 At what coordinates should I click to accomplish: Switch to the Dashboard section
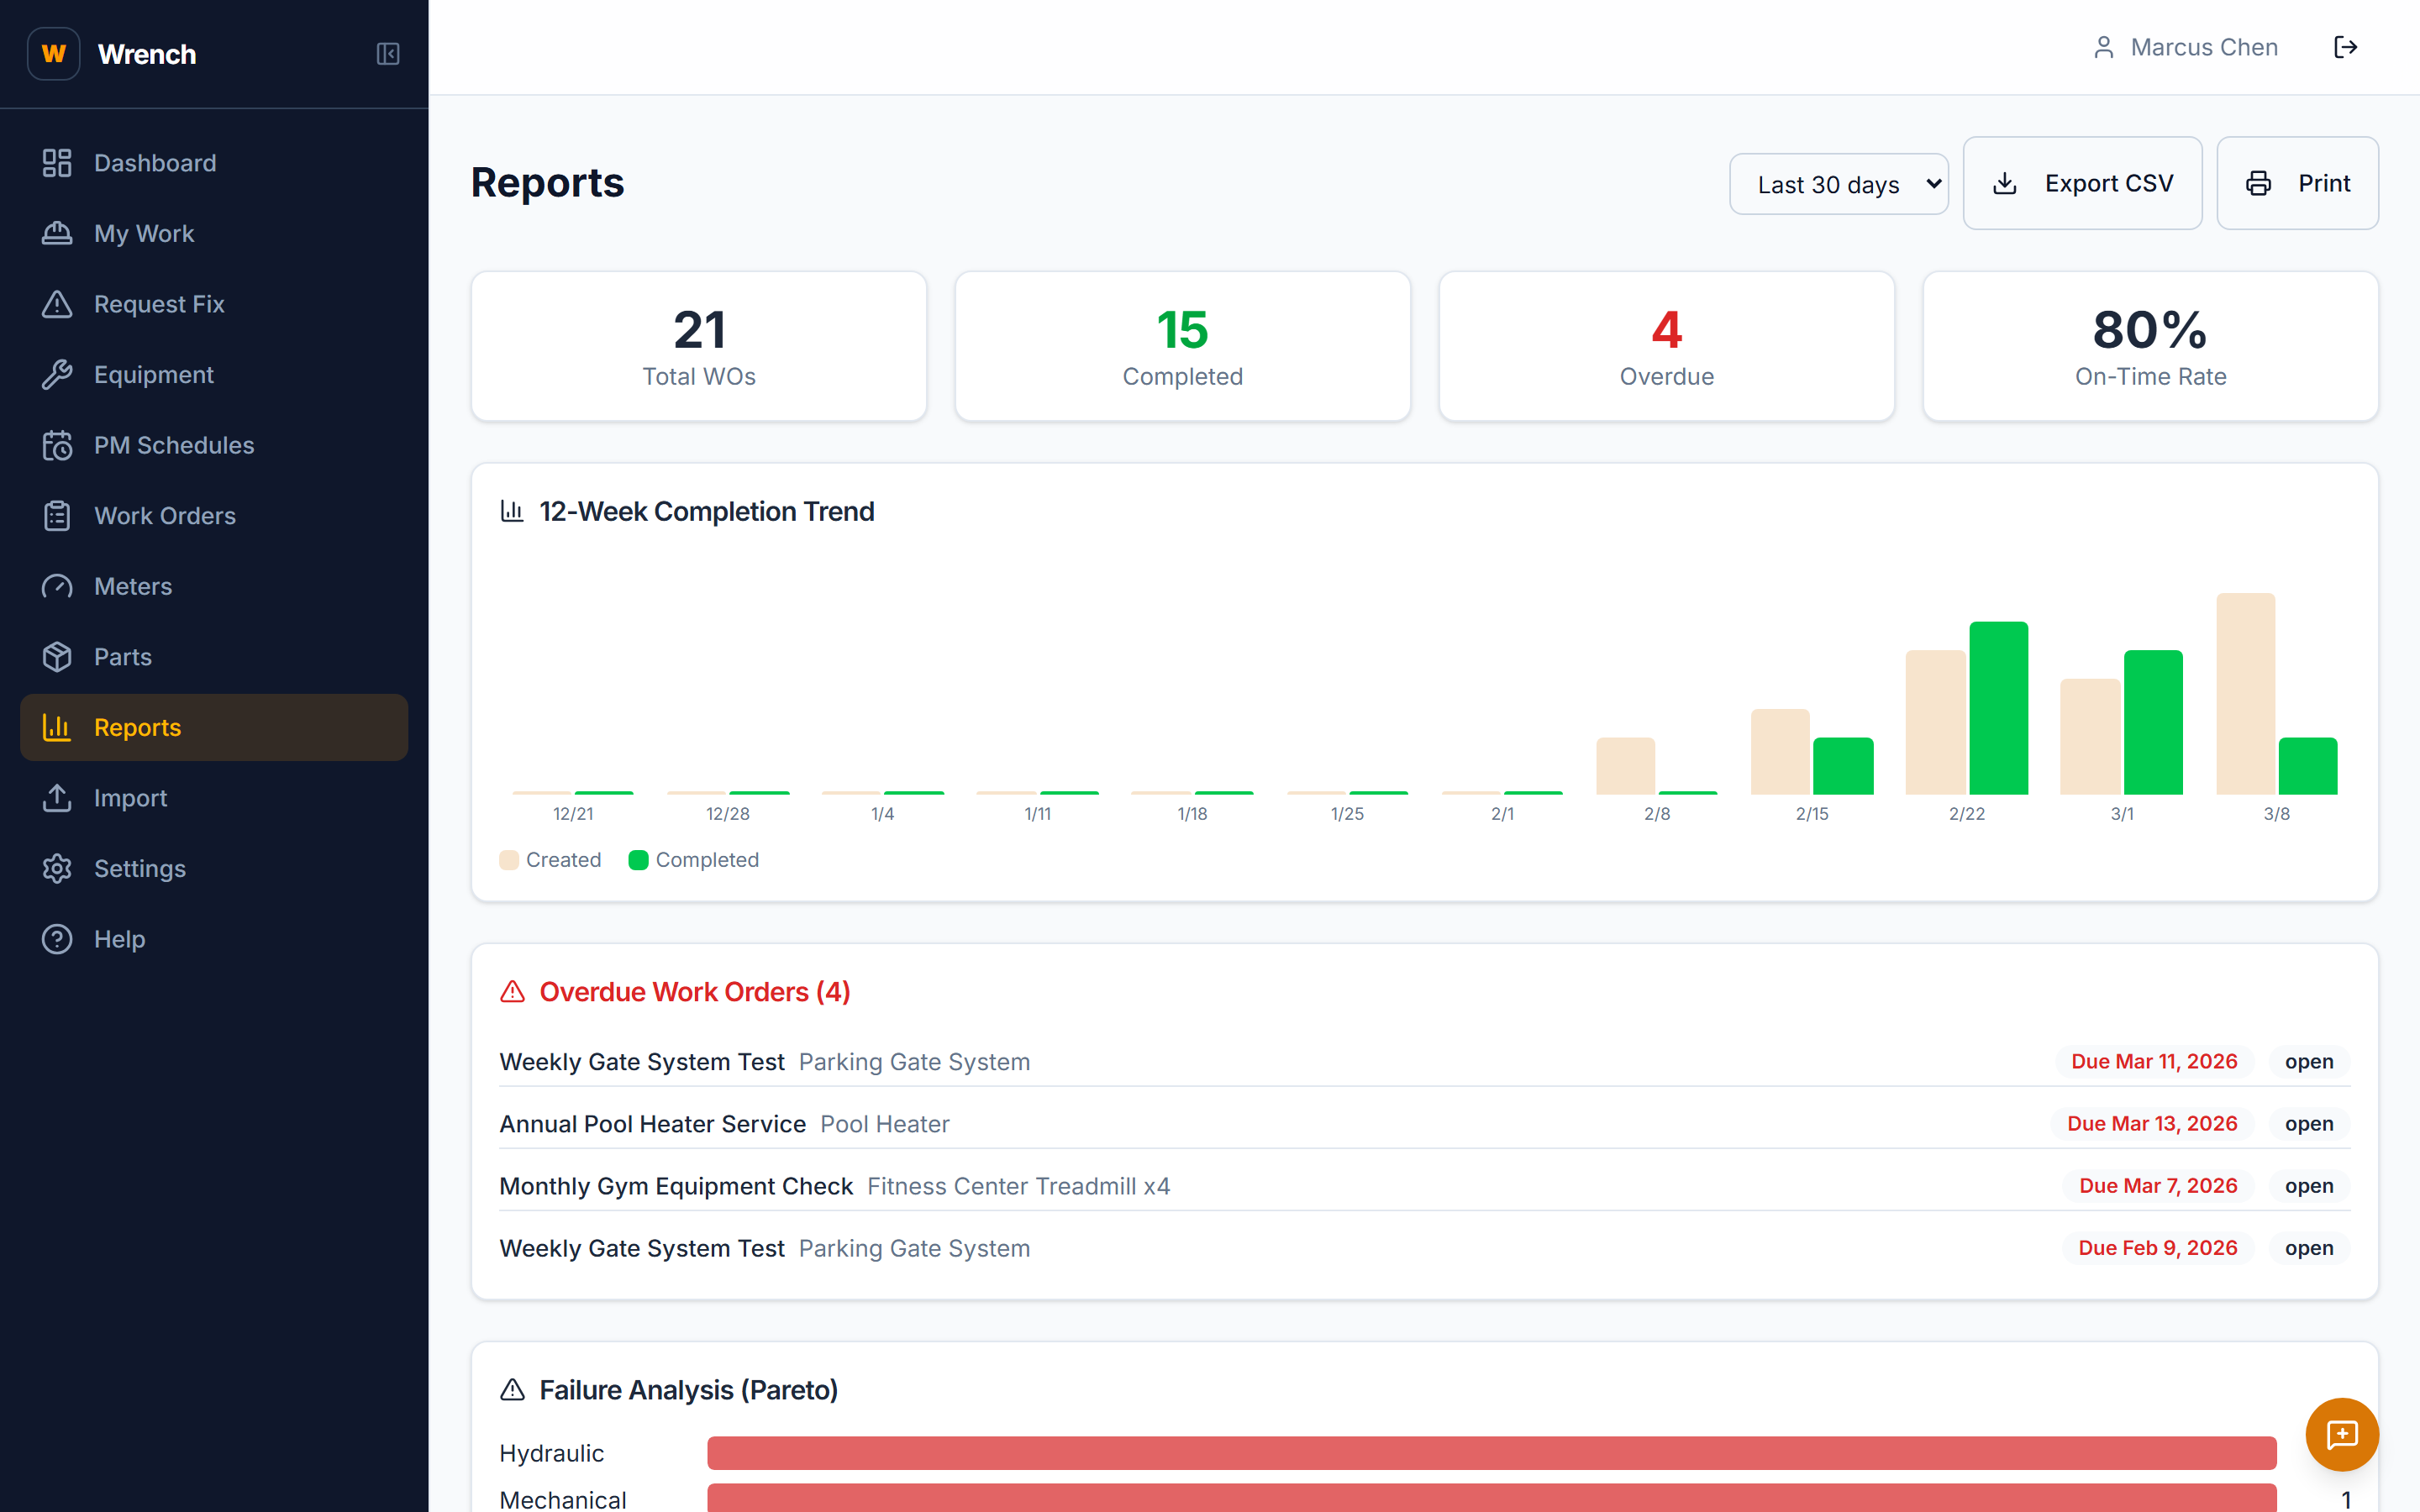[155, 162]
